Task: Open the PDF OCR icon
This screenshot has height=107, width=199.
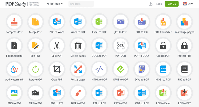Action: pos(120,45)
